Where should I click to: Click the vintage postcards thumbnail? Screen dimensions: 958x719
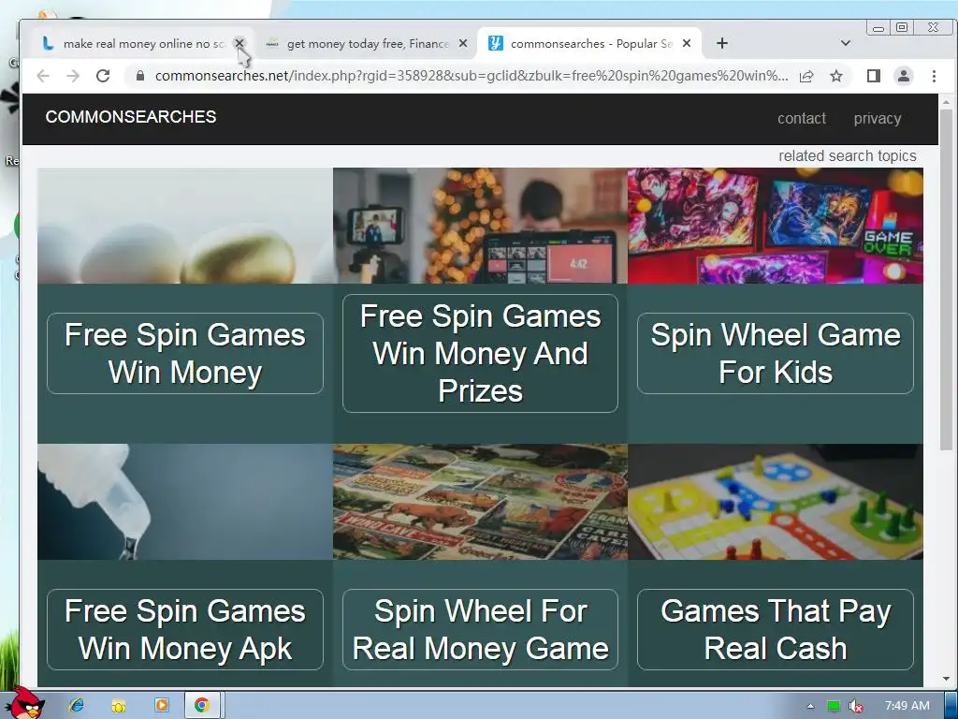(480, 502)
